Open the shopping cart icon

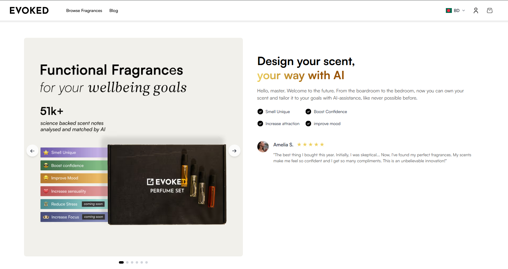pyautogui.click(x=489, y=10)
